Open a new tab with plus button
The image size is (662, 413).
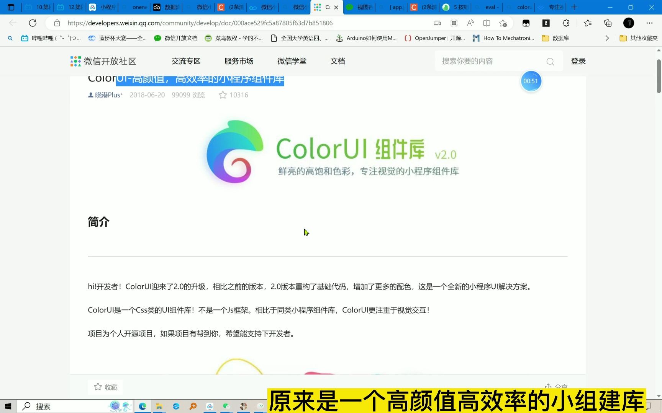(574, 7)
